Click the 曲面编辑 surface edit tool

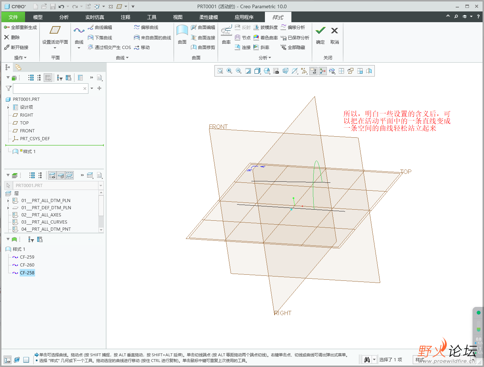[x=203, y=27]
